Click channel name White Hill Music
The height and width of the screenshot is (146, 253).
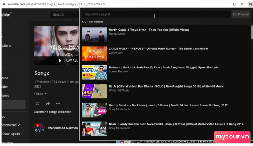tap(119, 90)
